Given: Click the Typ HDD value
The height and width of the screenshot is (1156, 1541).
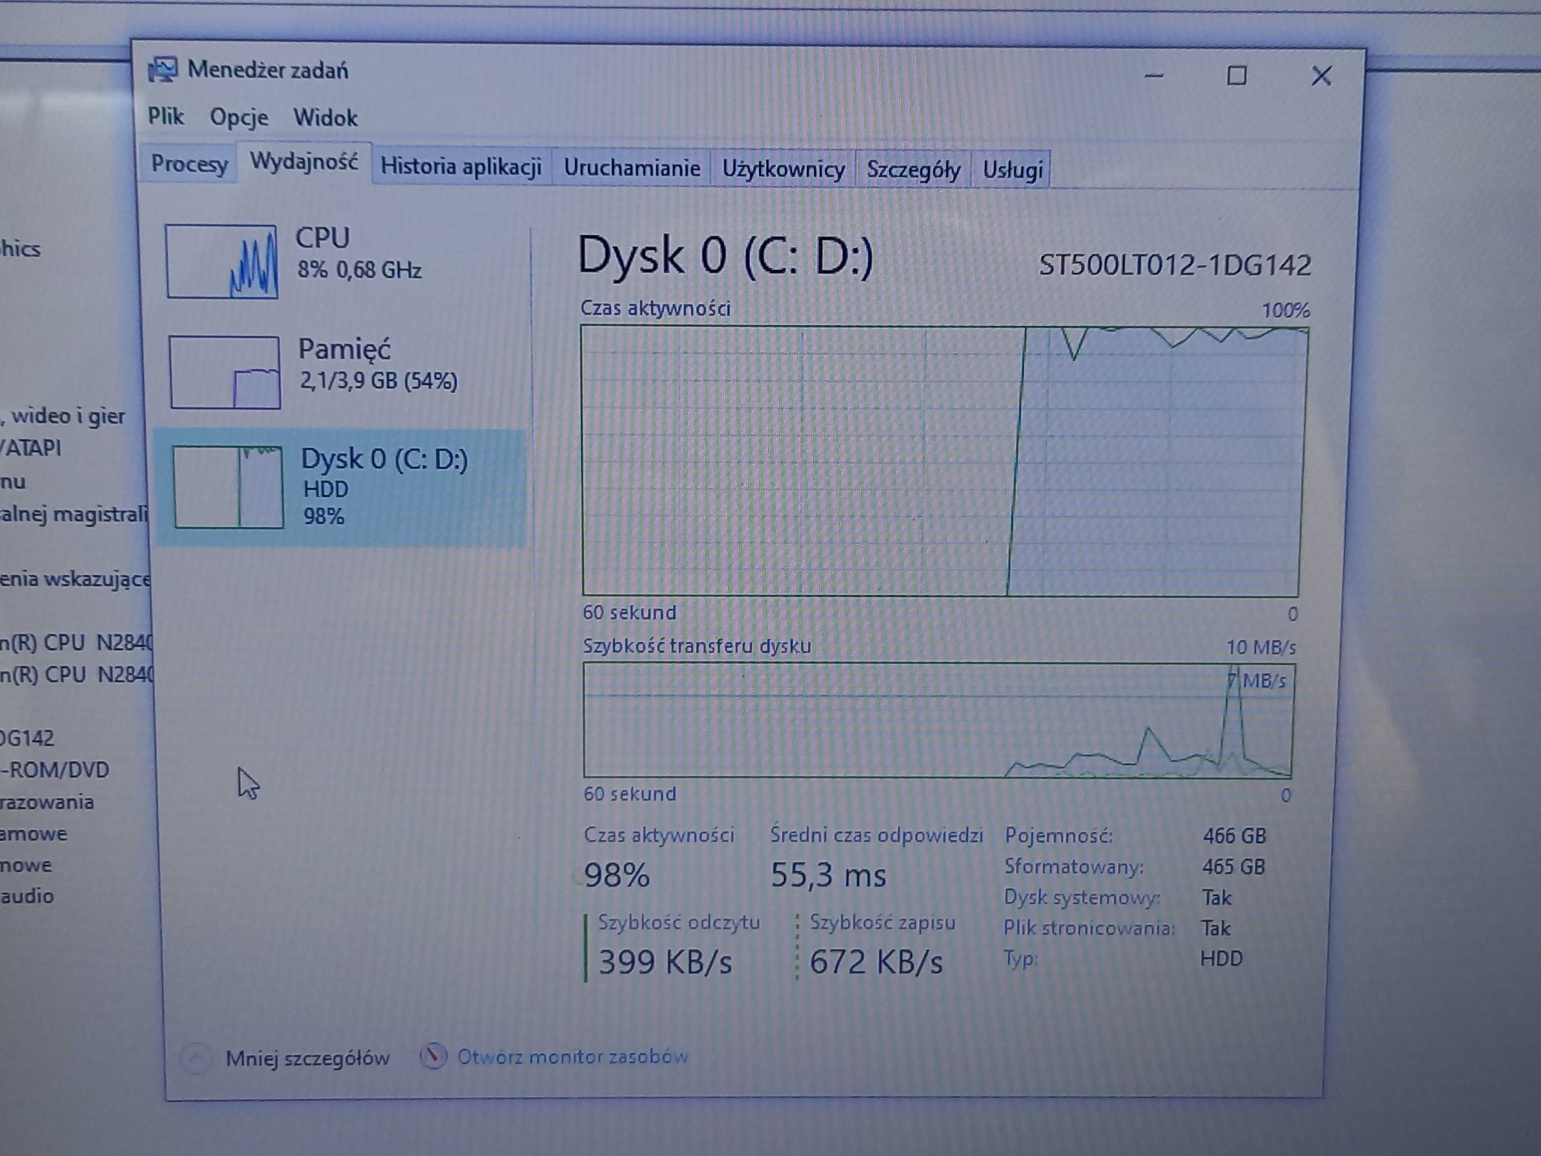Looking at the screenshot, I should (x=1221, y=959).
